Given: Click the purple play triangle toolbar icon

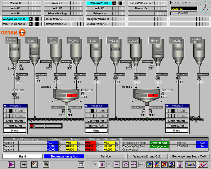Looking at the screenshot, I should click(11, 164).
